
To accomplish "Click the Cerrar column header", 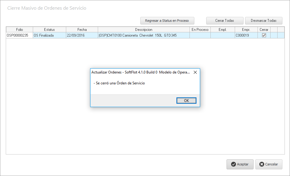I will 264,30.
